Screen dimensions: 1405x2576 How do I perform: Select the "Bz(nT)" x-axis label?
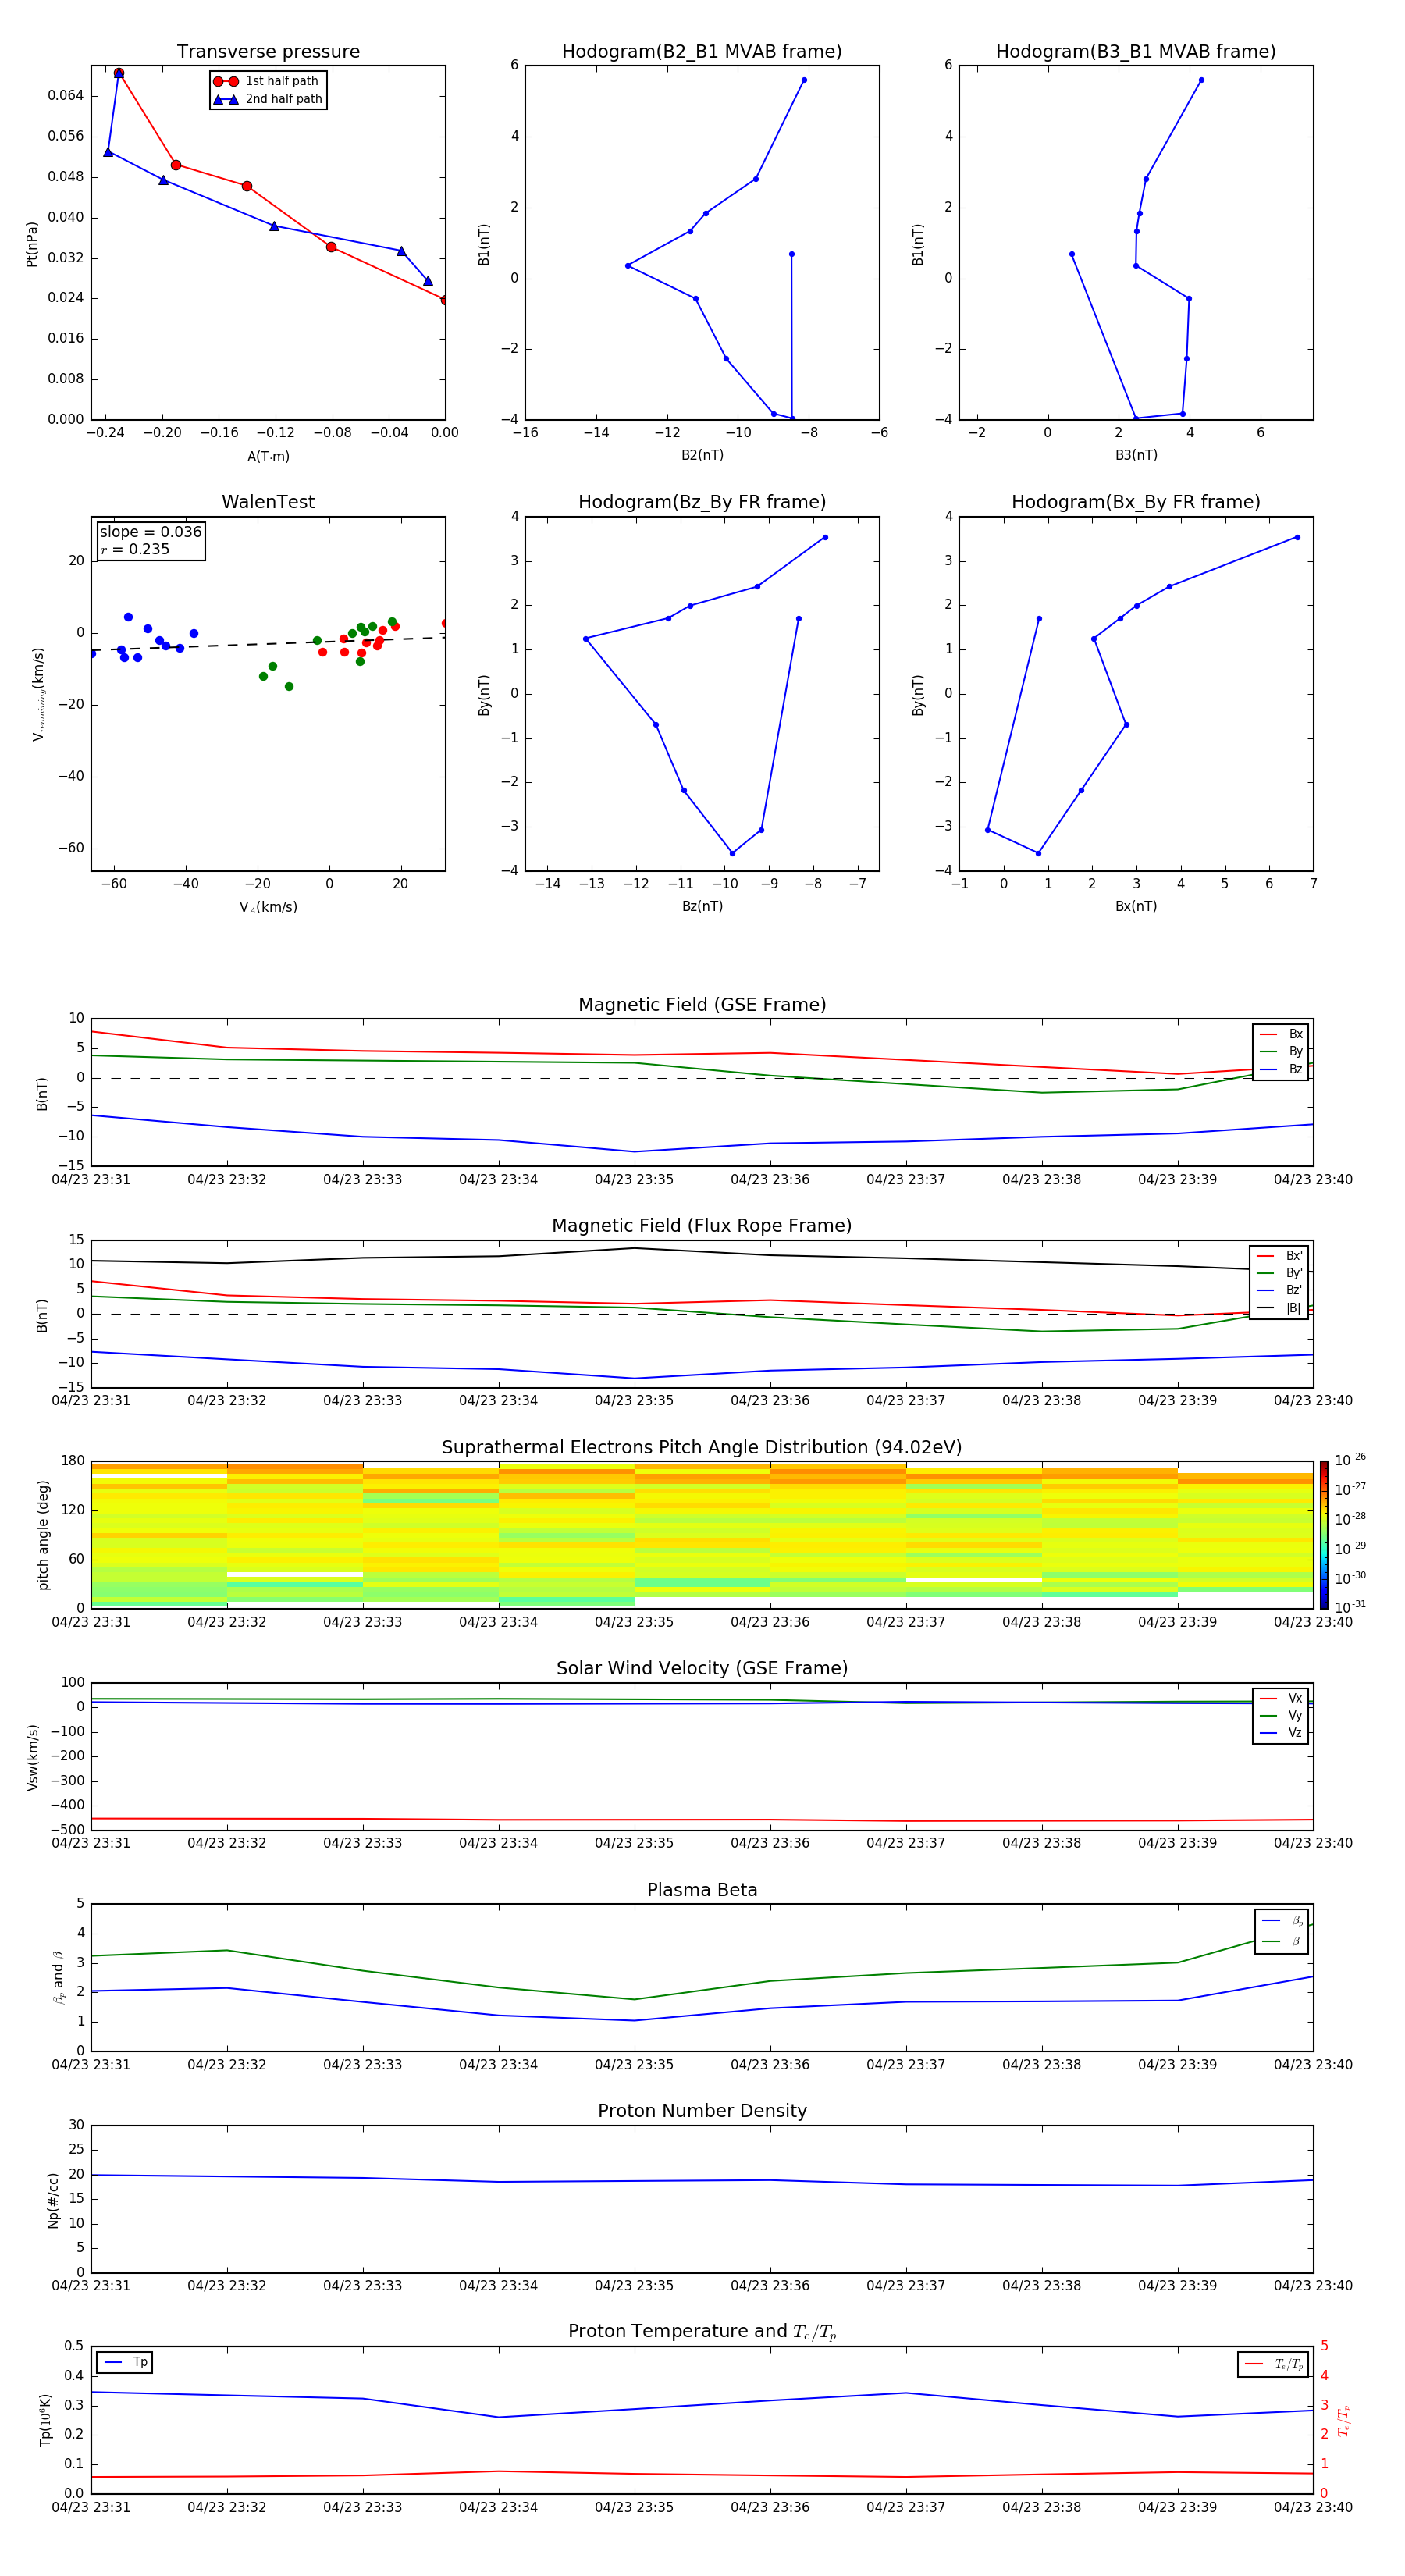click(x=702, y=907)
